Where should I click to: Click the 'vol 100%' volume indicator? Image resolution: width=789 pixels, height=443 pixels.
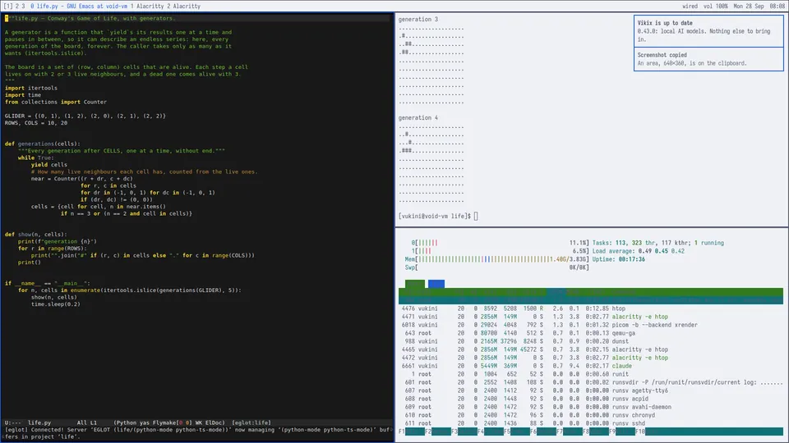716,6
